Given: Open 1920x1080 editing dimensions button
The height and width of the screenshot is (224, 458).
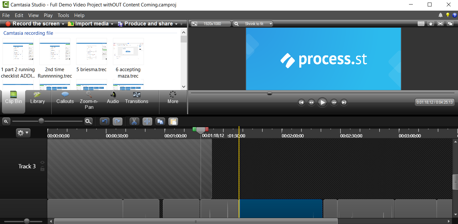Looking at the screenshot, I should point(211,24).
